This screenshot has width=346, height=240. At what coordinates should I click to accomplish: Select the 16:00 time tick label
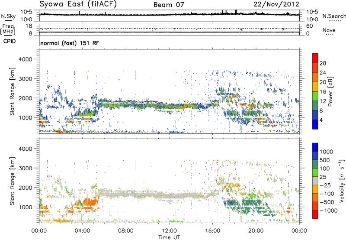(x=212, y=231)
